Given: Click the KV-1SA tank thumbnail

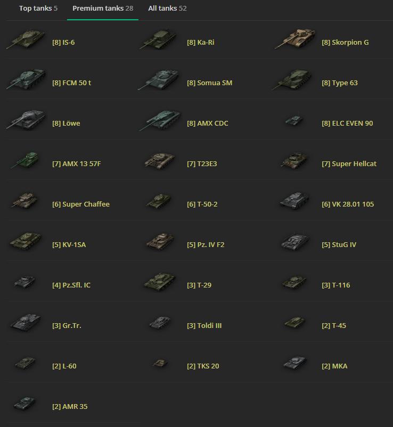Looking at the screenshot, I should [26, 241].
